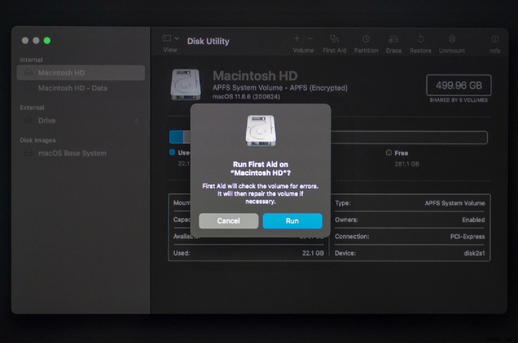Open the Info toolbar icon
This screenshot has height=343, width=518.
tap(495, 39)
